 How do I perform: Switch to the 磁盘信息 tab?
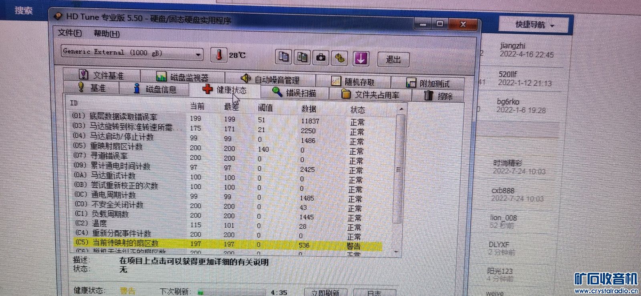[155, 89]
